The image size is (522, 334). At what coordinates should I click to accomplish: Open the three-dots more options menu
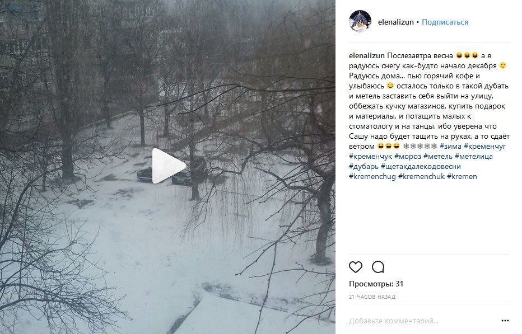pos(505,321)
